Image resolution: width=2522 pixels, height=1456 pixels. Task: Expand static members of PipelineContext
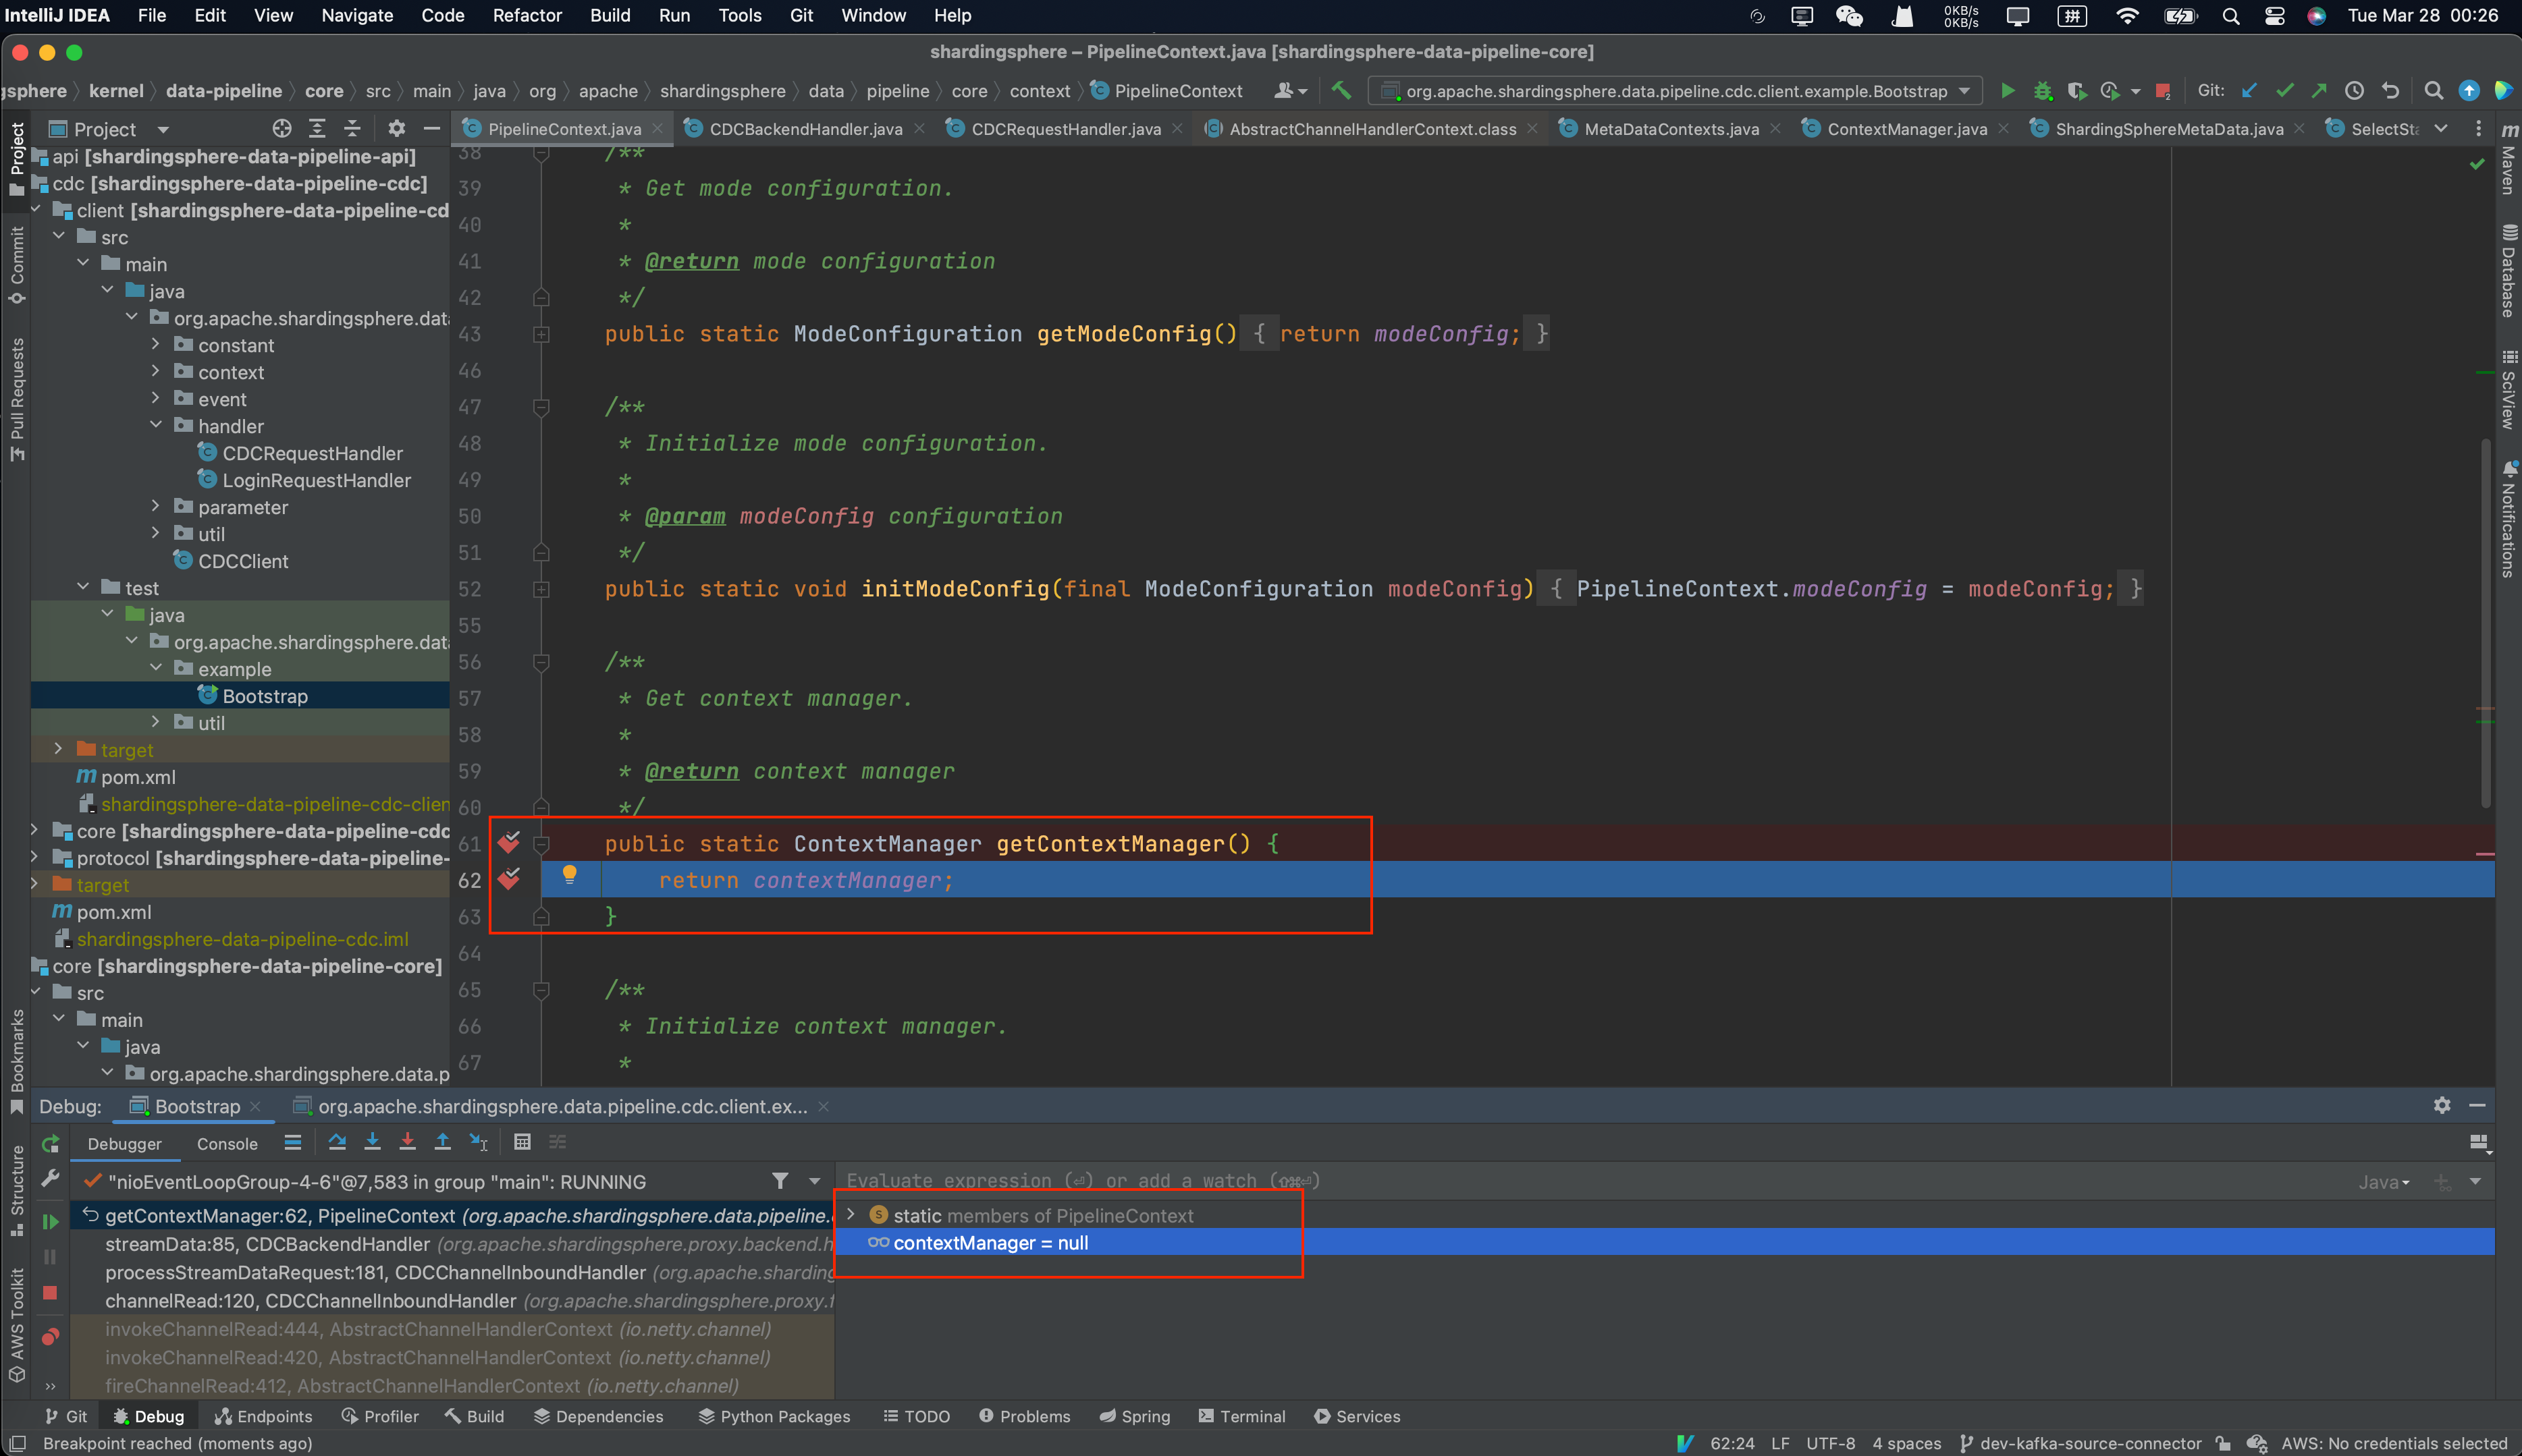coord(851,1214)
